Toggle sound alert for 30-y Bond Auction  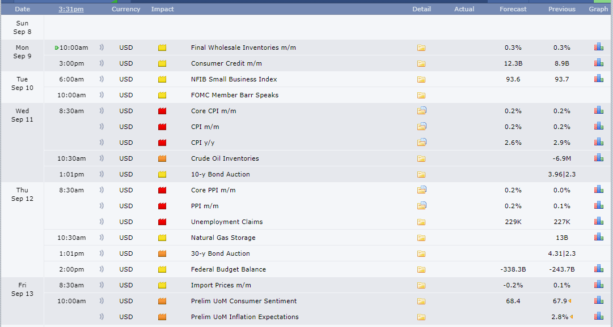(102, 253)
